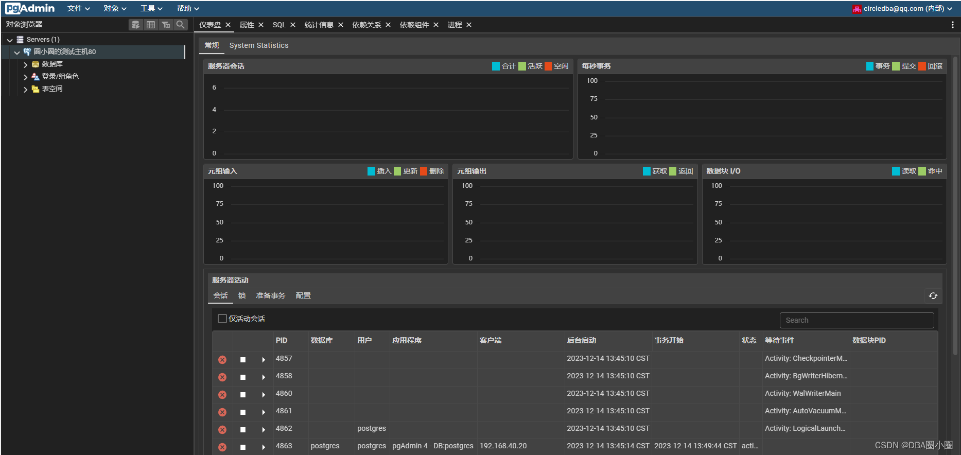Expand the 表空间 tree node

[x=25, y=90]
